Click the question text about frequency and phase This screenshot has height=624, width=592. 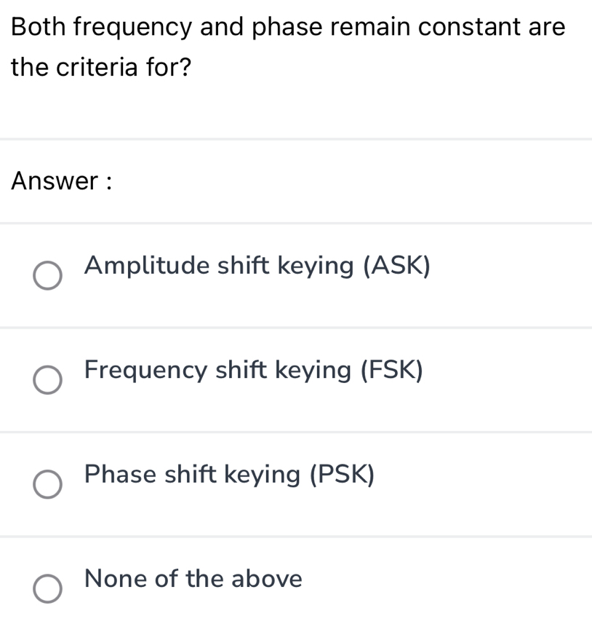coord(288,46)
